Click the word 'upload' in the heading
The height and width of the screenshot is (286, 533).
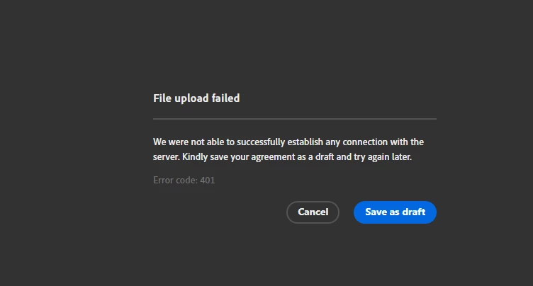191,98
